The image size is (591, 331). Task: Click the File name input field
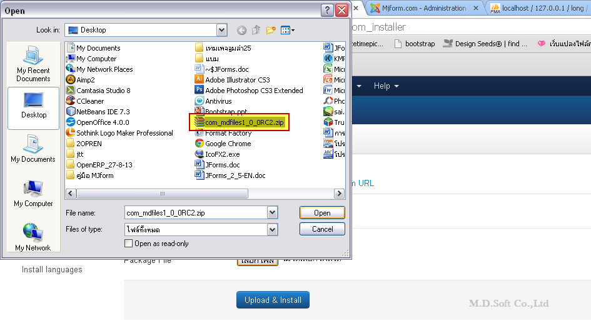tap(196, 213)
